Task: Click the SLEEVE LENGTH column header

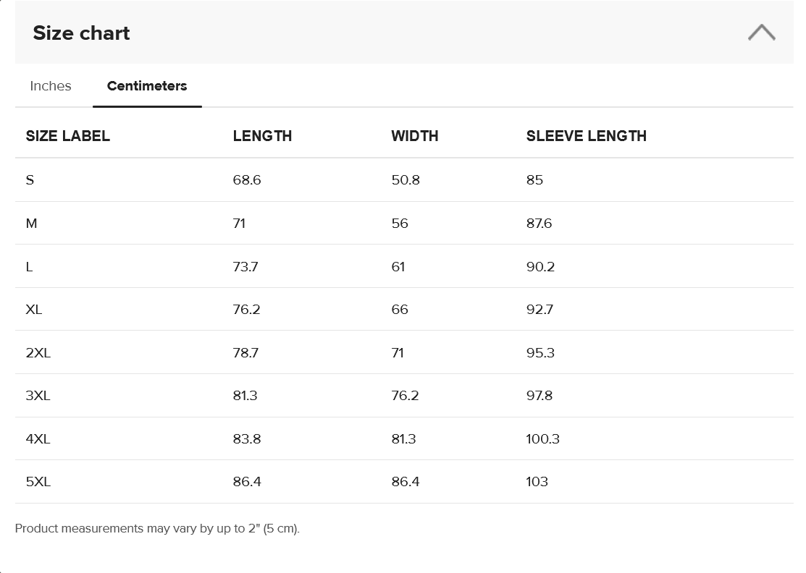Action: coord(586,136)
